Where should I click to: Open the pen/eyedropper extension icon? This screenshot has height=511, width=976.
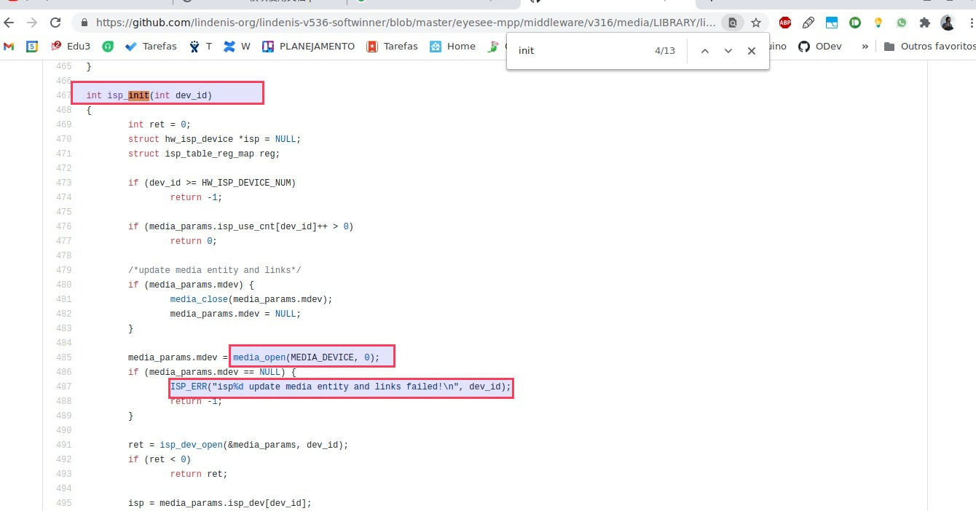click(808, 23)
